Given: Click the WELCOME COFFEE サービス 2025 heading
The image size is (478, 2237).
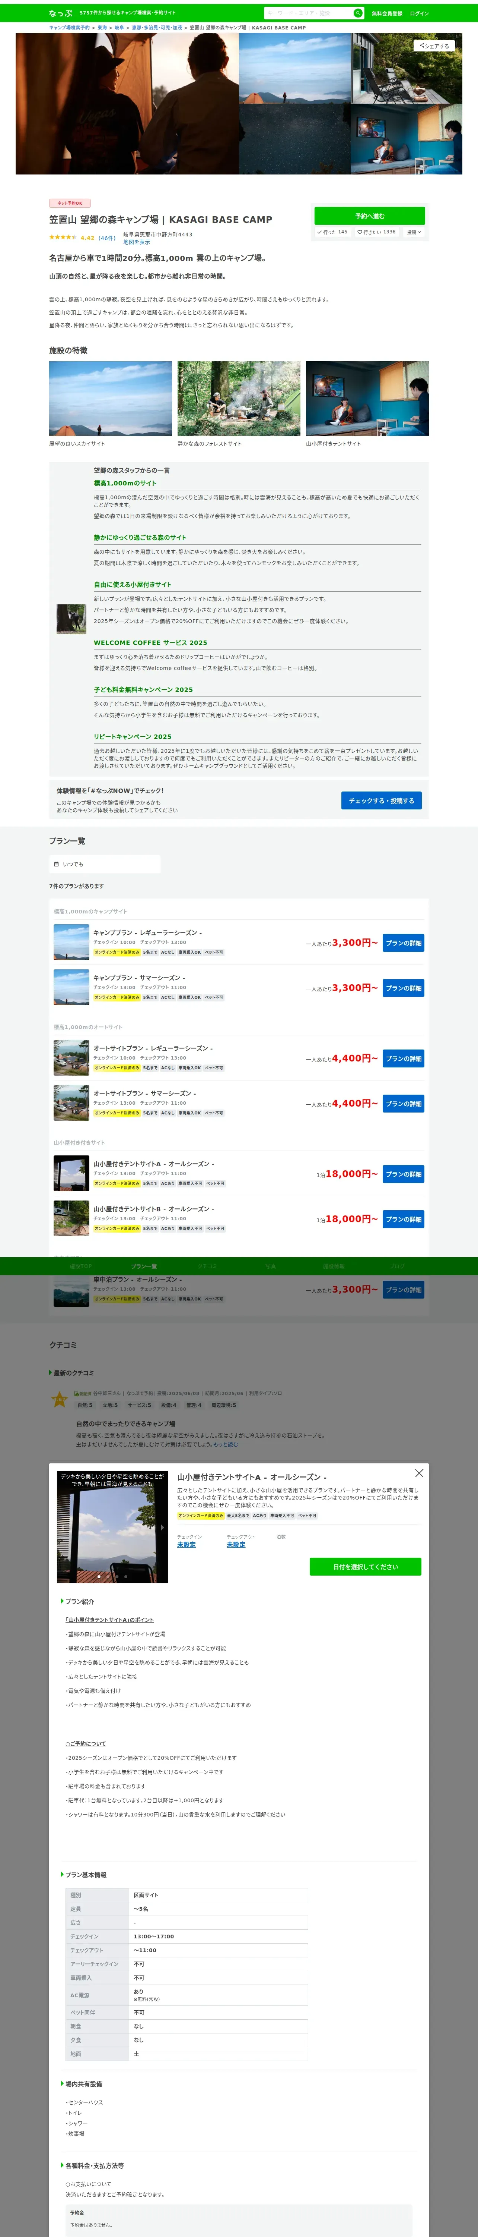Looking at the screenshot, I should [x=150, y=643].
